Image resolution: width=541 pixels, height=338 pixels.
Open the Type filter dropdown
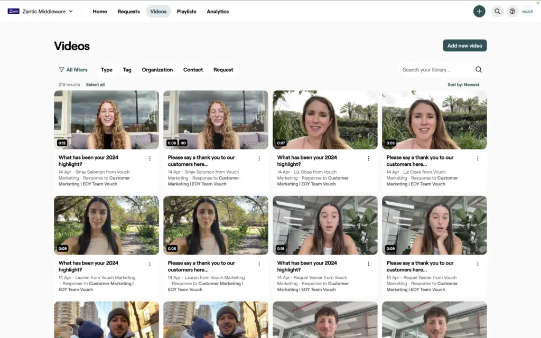(x=107, y=70)
